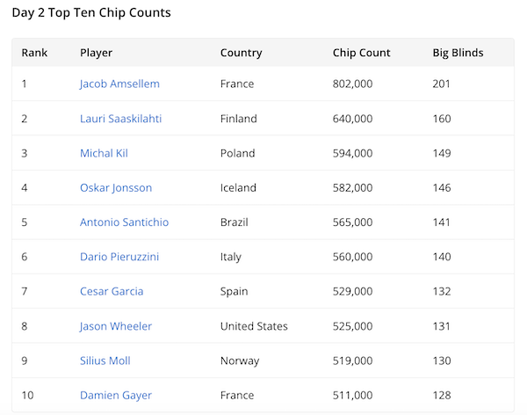Viewport: 527px width, 415px height.
Task: Click the Player column header
Action: [x=96, y=53]
